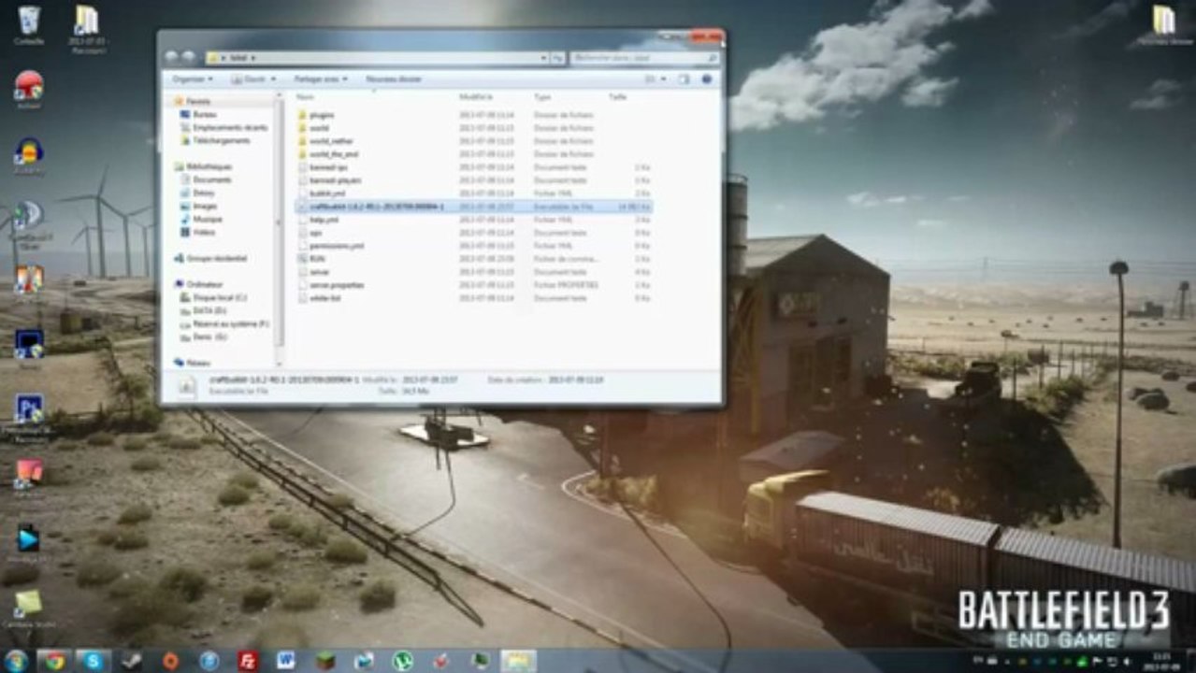Open Skype from the taskbar
This screenshot has height=673, width=1196.
(x=93, y=660)
